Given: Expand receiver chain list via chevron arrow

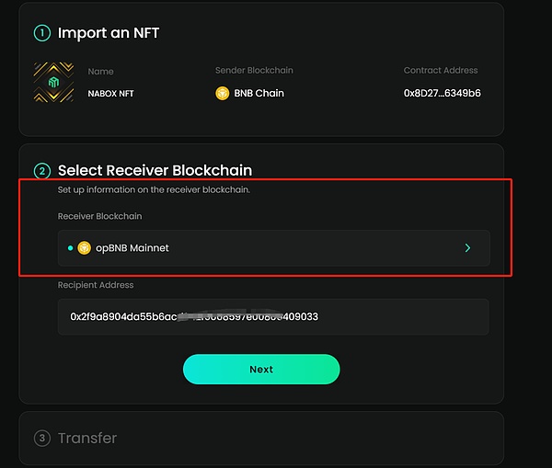Looking at the screenshot, I should click(467, 247).
